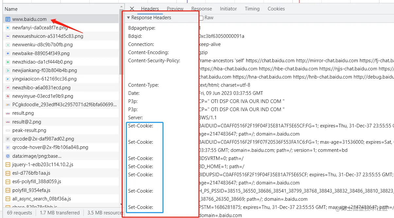Image resolution: width=394 pixels, height=218 pixels.
Task: Click the script icon for esl-d776bfb1aa.js
Action: point(8,173)
